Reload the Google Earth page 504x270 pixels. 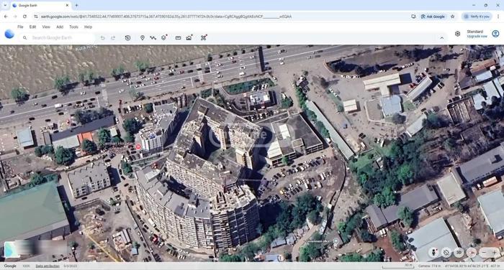[x=24, y=17]
